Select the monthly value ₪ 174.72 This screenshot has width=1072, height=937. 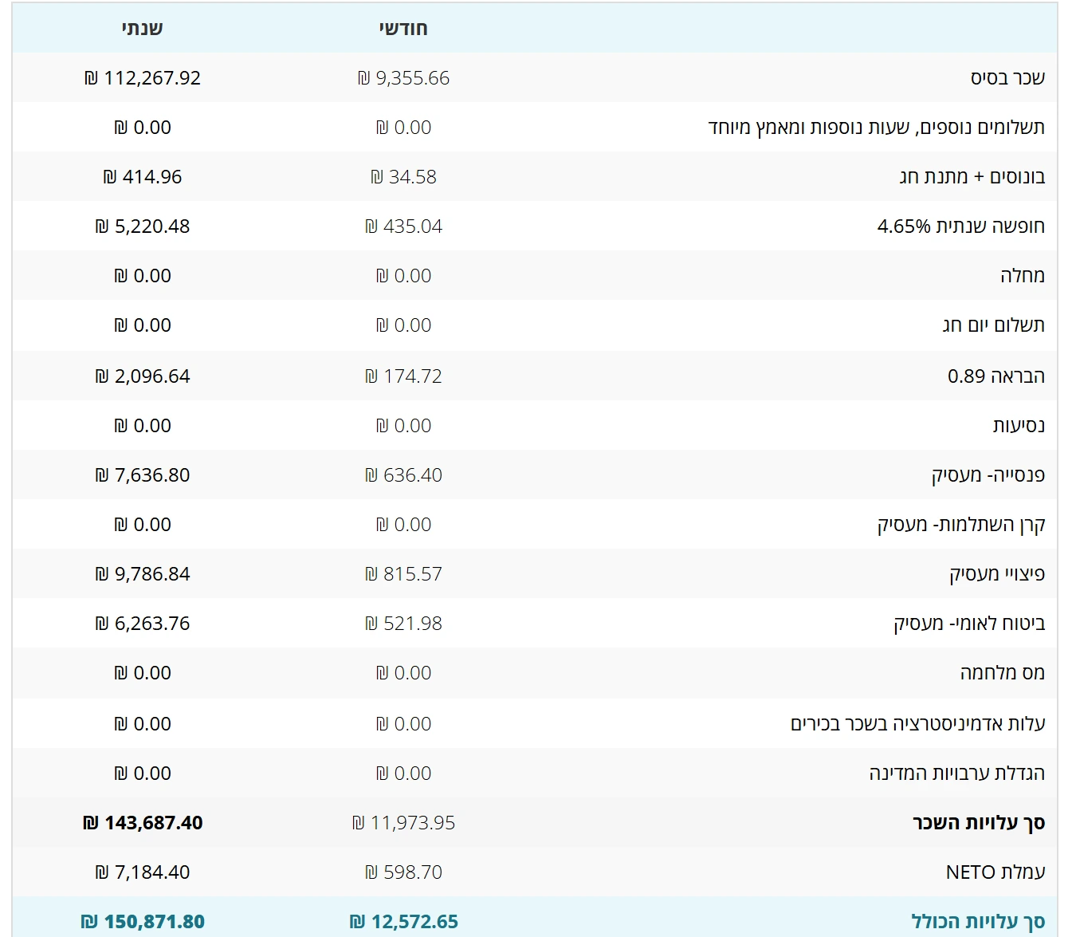point(403,376)
